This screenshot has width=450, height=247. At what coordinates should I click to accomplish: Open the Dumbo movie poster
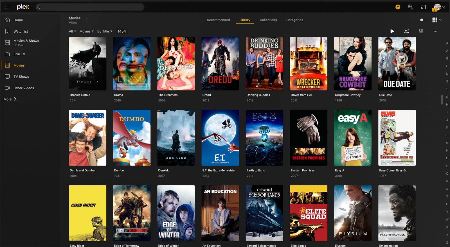[x=132, y=138]
